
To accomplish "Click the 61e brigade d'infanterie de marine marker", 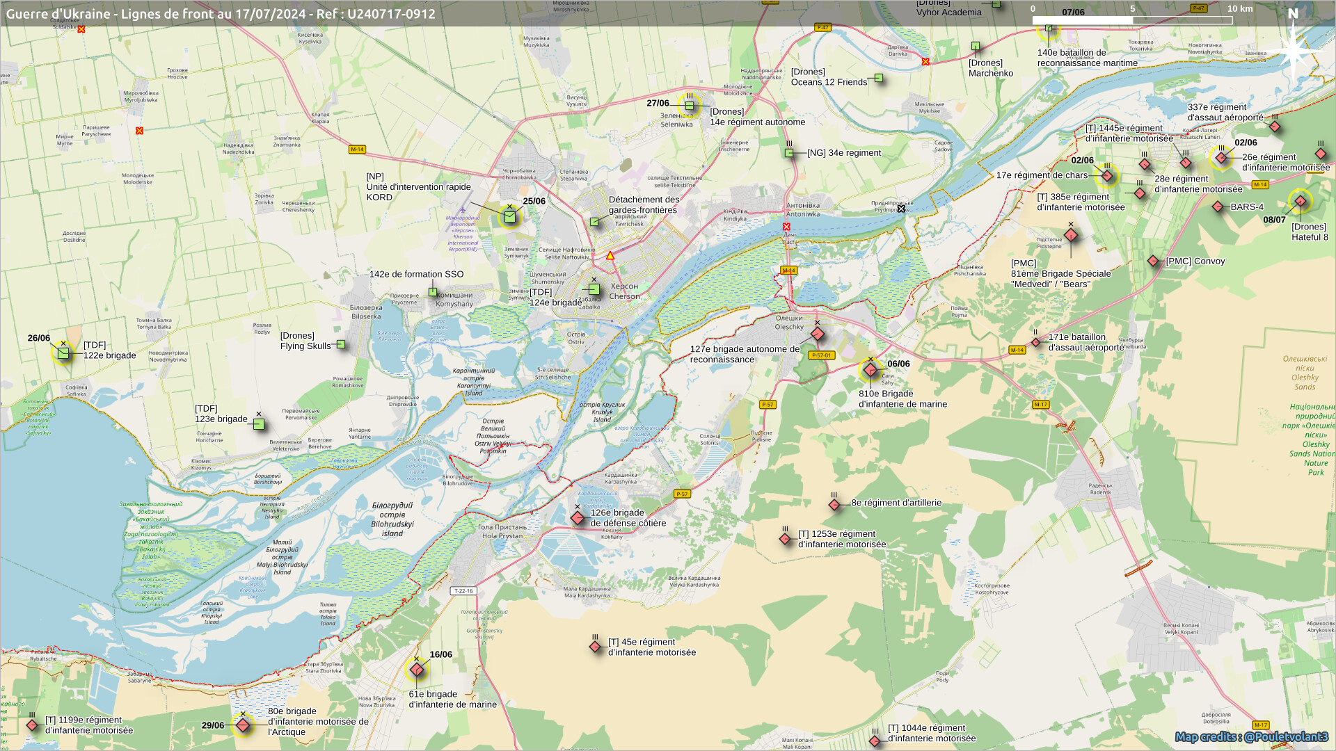I will pos(416,670).
